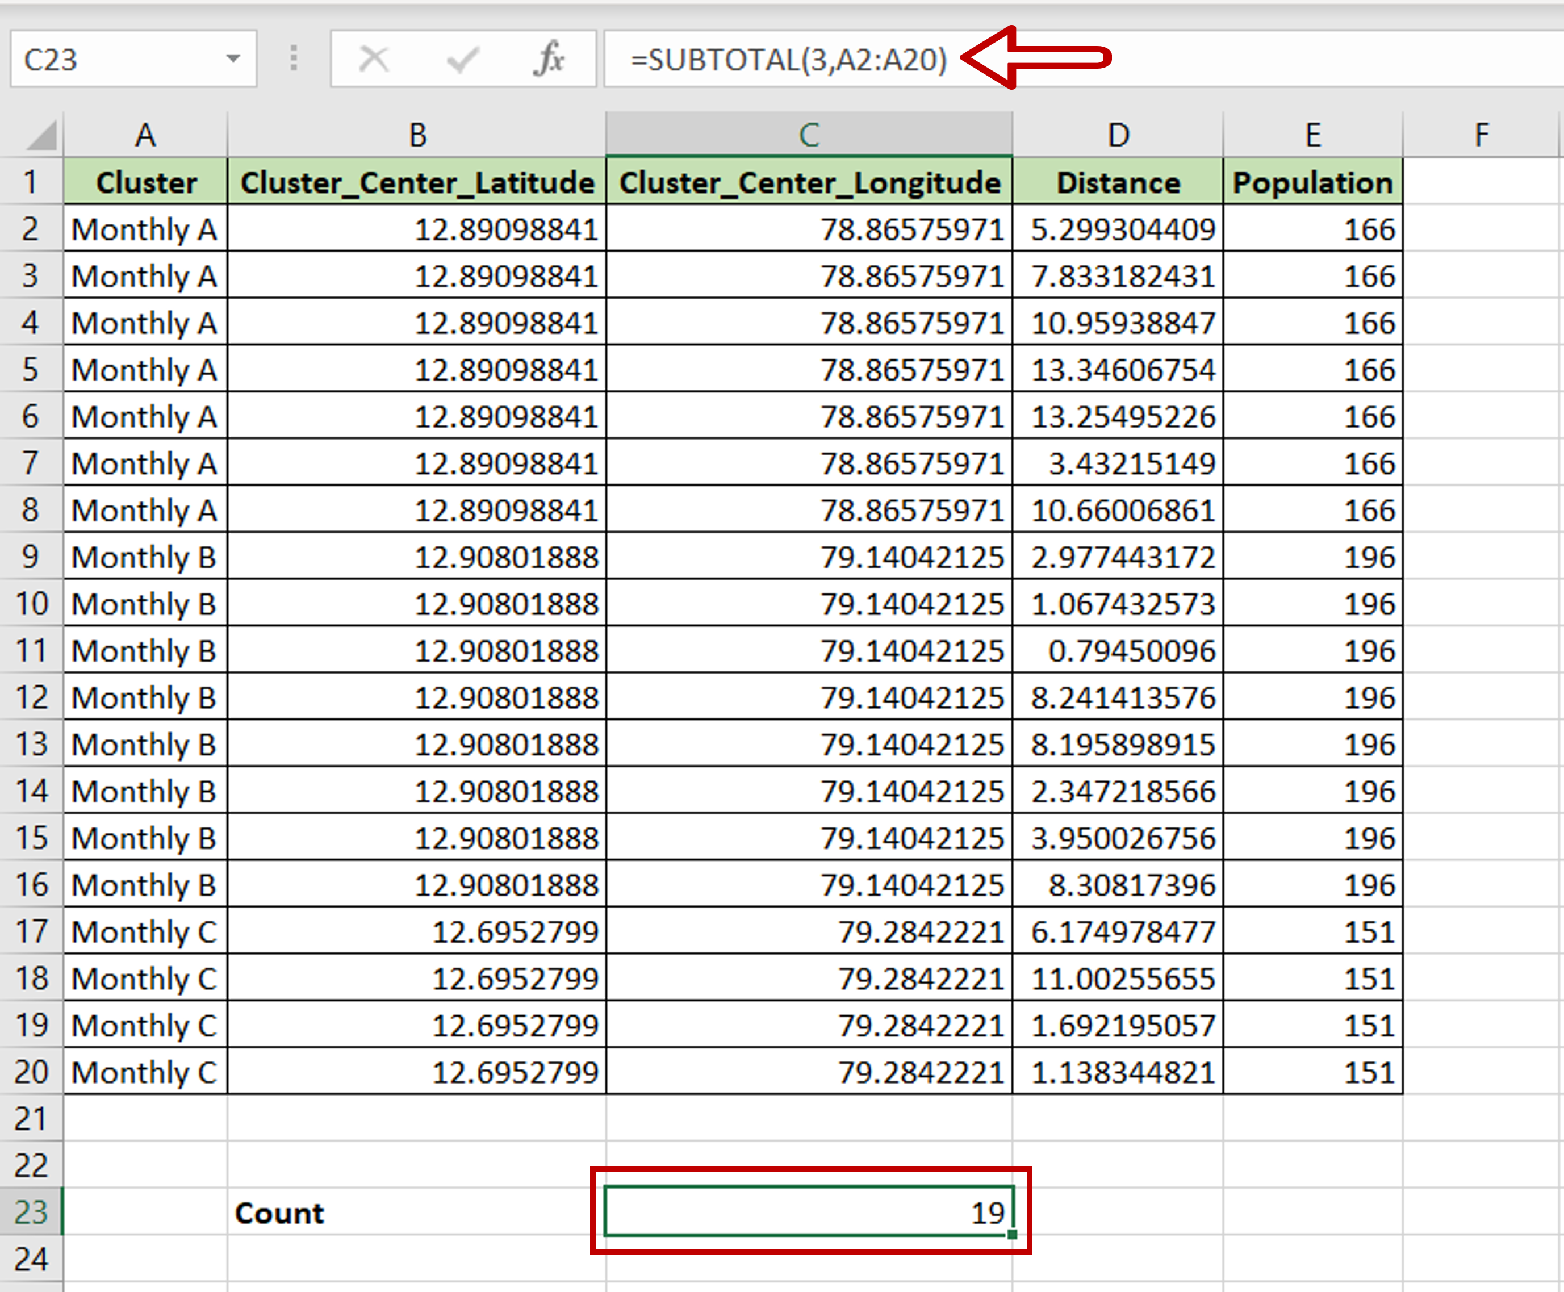Select row 1 header
The width and height of the screenshot is (1564, 1292).
point(31,182)
